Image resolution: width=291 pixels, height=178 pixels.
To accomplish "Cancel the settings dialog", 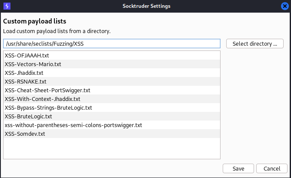I will (272, 168).
